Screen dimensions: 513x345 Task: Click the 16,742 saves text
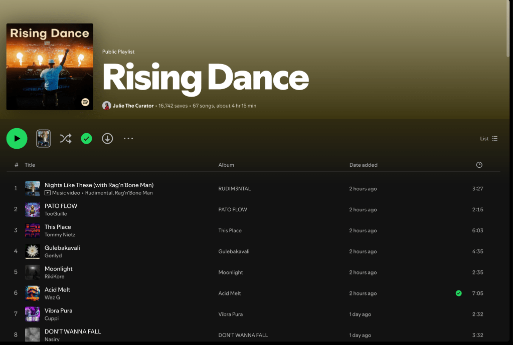pyautogui.click(x=173, y=106)
